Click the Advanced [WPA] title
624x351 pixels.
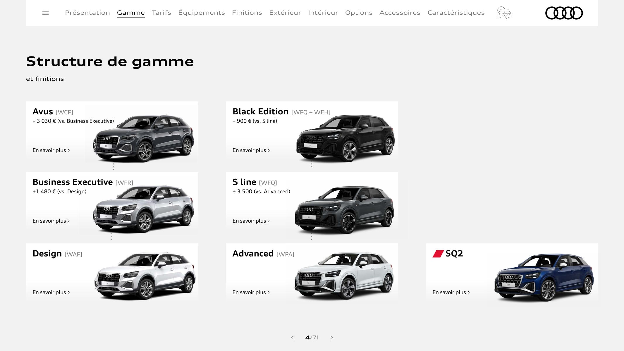click(x=263, y=254)
